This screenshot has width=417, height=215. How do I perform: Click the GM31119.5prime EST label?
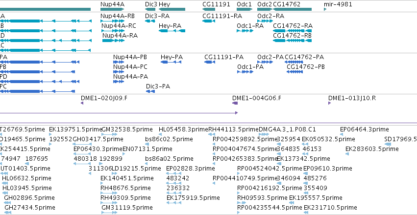point(127,208)
